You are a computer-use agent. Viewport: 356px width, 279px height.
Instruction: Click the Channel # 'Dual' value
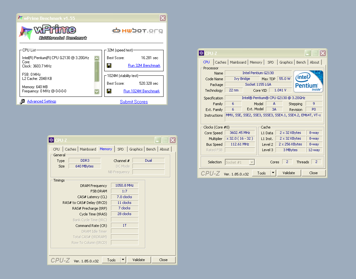(148, 160)
